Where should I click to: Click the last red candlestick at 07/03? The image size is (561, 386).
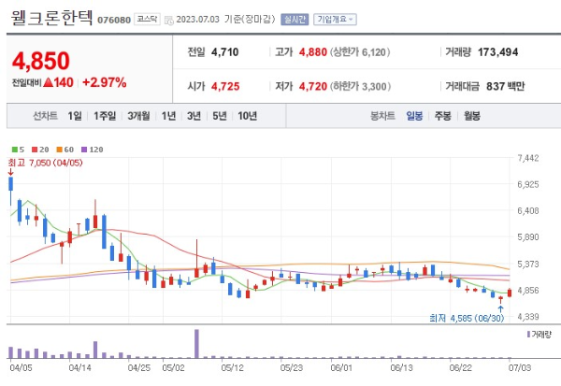pyautogui.click(x=510, y=293)
